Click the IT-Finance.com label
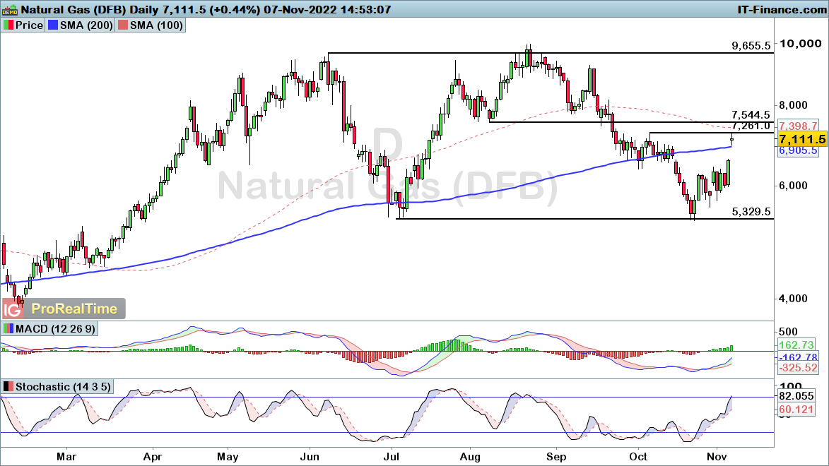Viewport: 829px width, 466px height. [782, 9]
